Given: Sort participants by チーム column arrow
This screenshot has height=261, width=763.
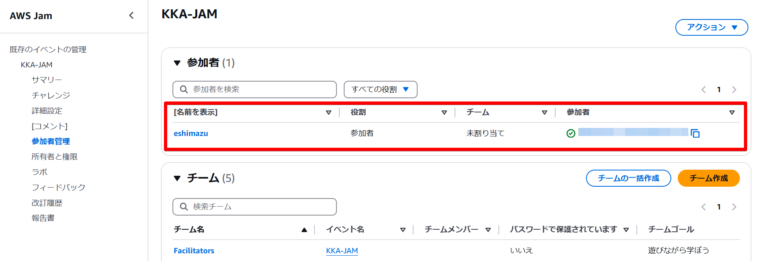Looking at the screenshot, I should click(544, 112).
